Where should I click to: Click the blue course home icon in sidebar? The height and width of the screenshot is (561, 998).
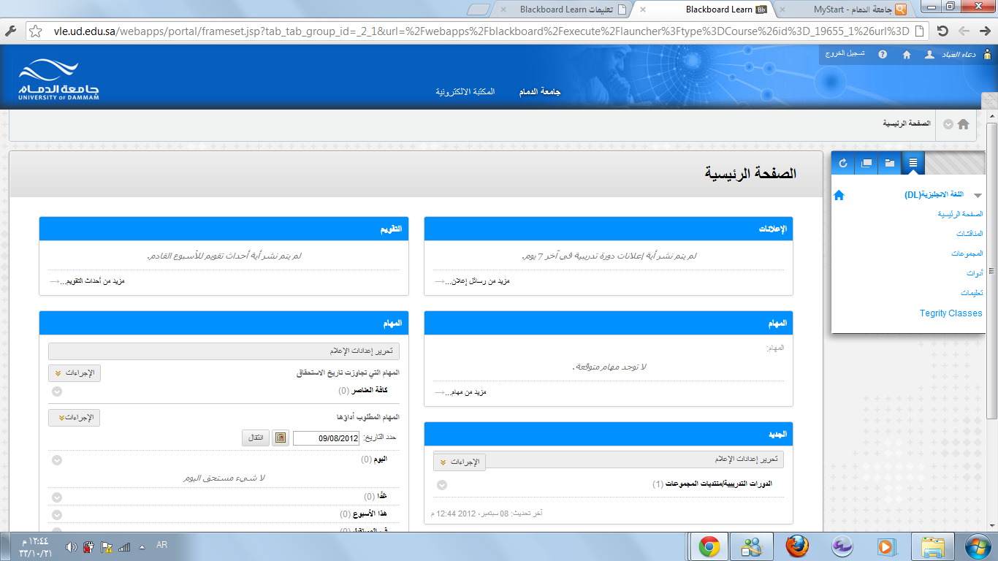tap(839, 195)
